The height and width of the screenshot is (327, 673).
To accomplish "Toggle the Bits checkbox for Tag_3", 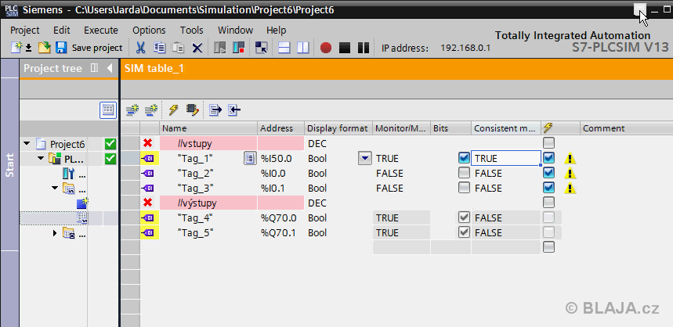I will click(x=464, y=188).
